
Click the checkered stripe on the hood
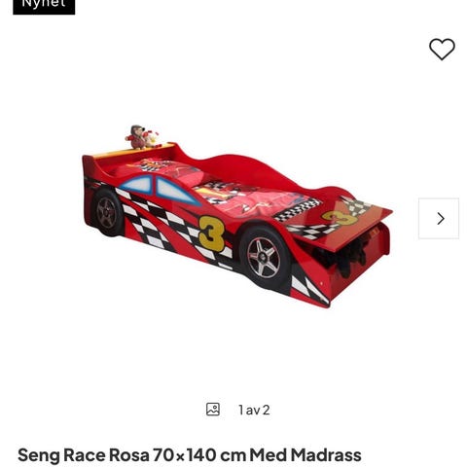coord(297,210)
